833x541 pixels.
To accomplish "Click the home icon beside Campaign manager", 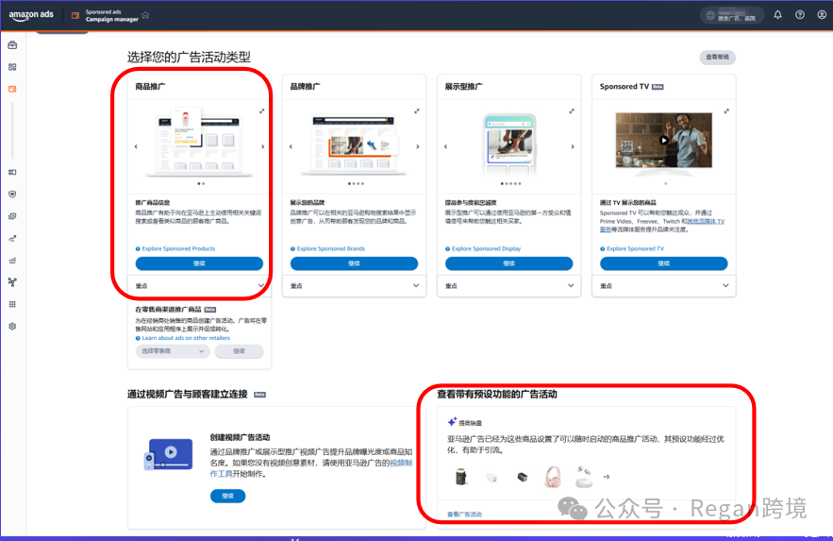I will tap(145, 15).
